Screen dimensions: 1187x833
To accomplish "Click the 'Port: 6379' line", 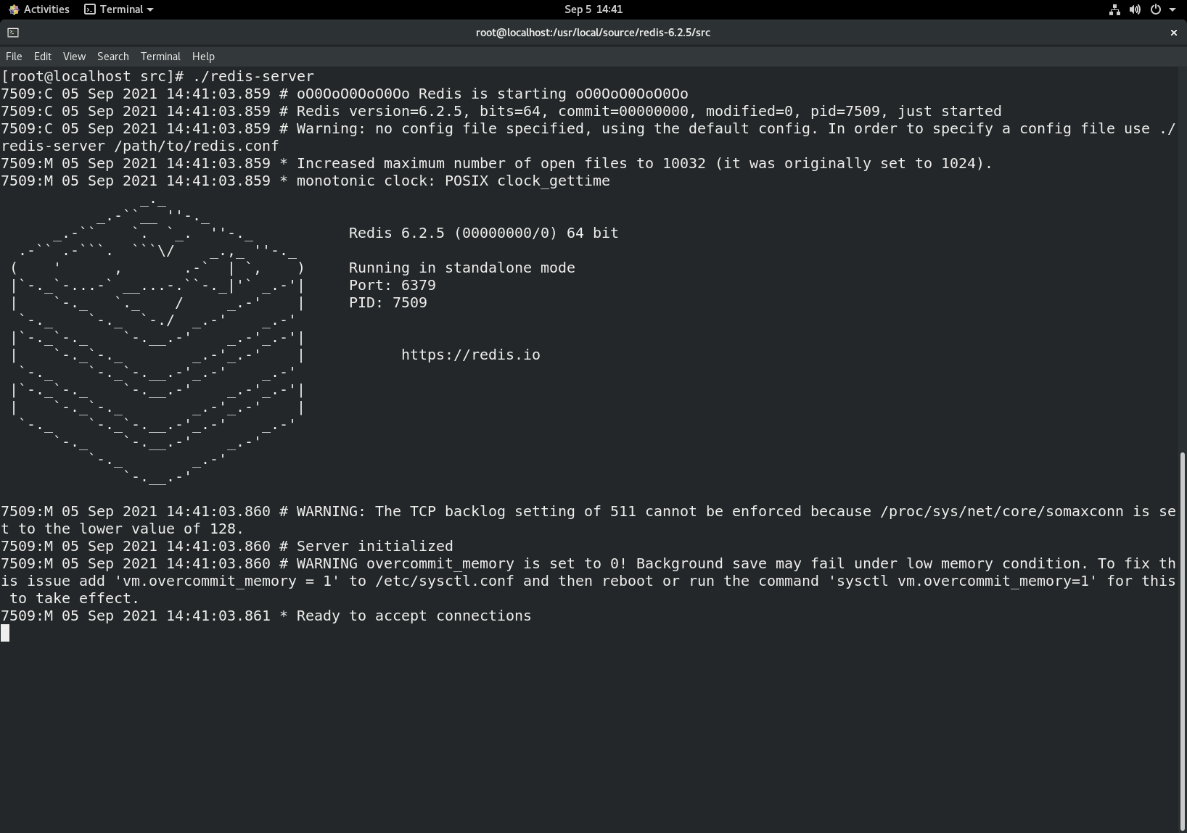I will click(393, 285).
